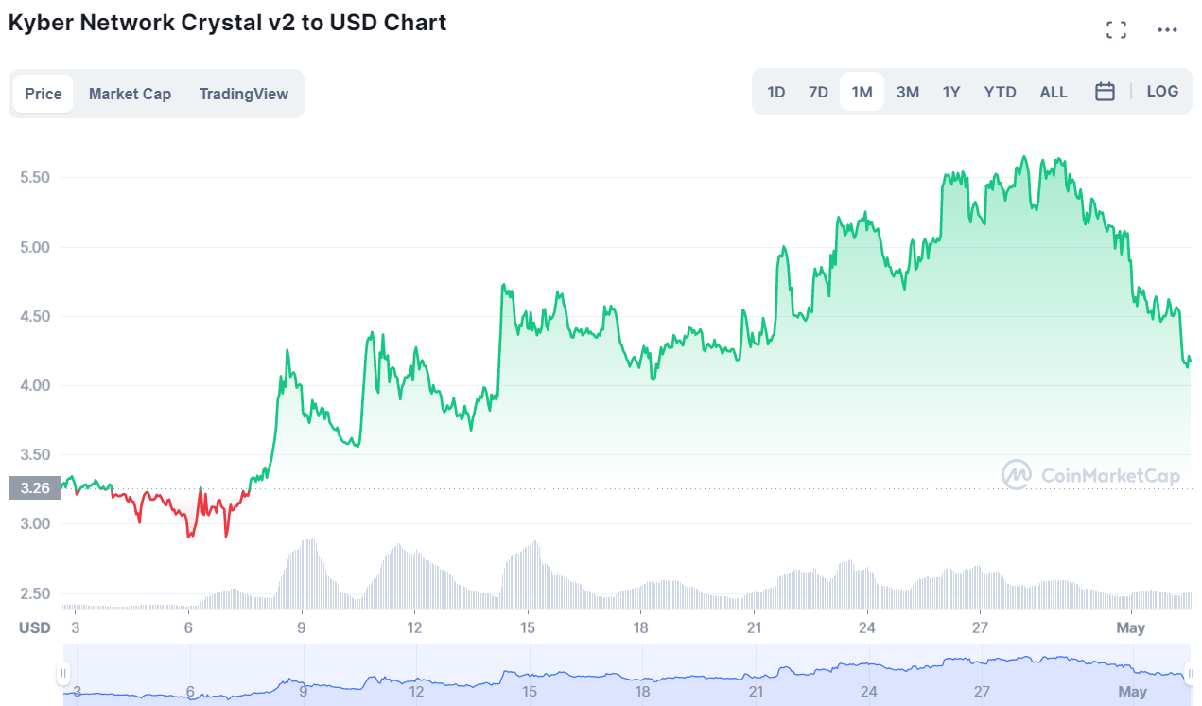Select the 7D time range

[817, 91]
